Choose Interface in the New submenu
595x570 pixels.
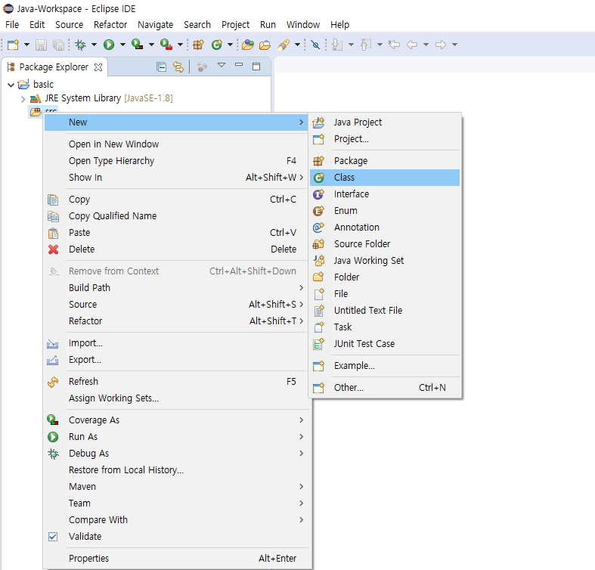point(385,194)
